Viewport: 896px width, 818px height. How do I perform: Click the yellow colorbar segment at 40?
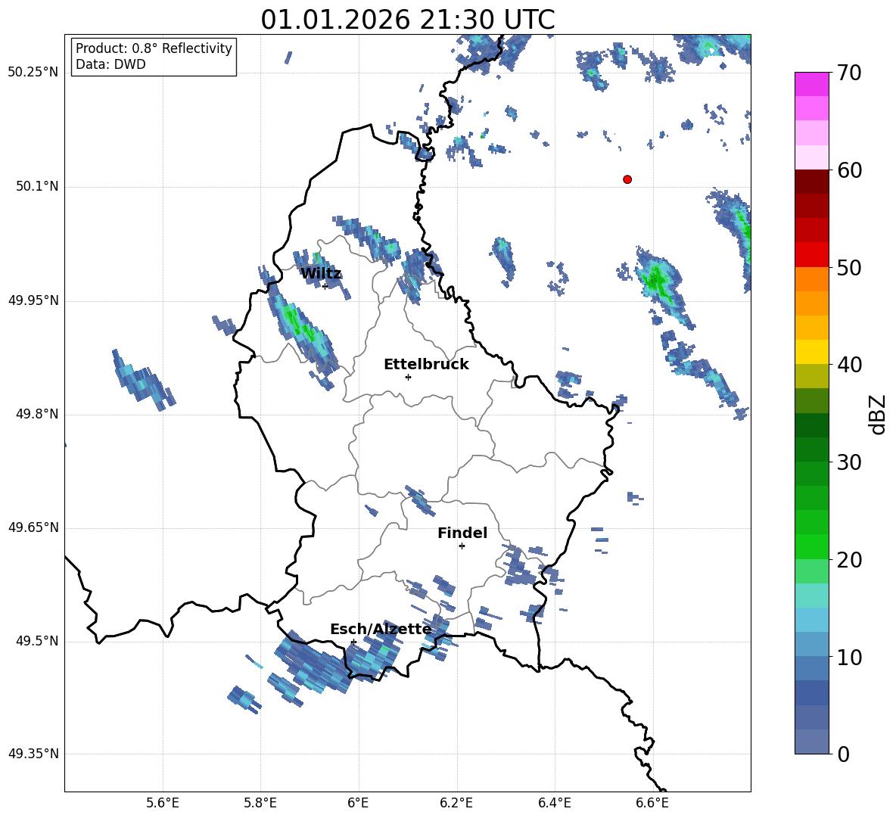coord(812,352)
